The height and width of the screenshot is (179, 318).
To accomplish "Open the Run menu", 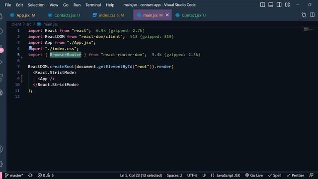I will pyautogui.click(x=77, y=5).
